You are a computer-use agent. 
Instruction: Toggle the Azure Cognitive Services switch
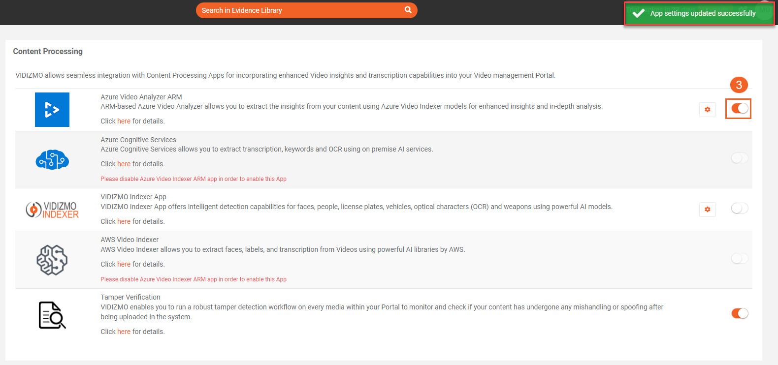pyautogui.click(x=740, y=158)
